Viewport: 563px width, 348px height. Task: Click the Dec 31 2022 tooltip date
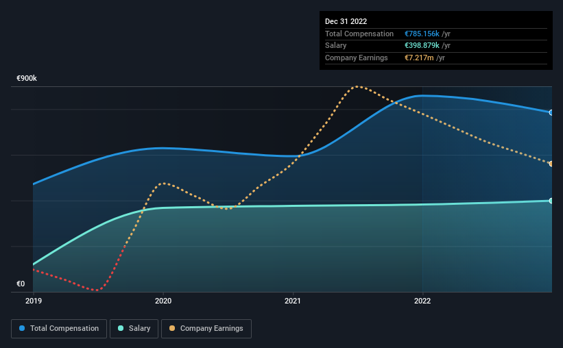(346, 21)
